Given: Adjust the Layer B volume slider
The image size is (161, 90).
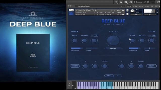Looking at the screenshot, I should 135,48.
